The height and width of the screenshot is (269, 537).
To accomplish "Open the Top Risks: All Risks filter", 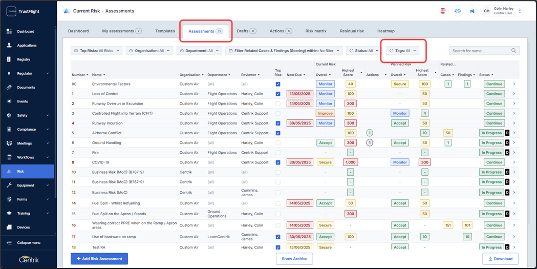I will [x=97, y=51].
